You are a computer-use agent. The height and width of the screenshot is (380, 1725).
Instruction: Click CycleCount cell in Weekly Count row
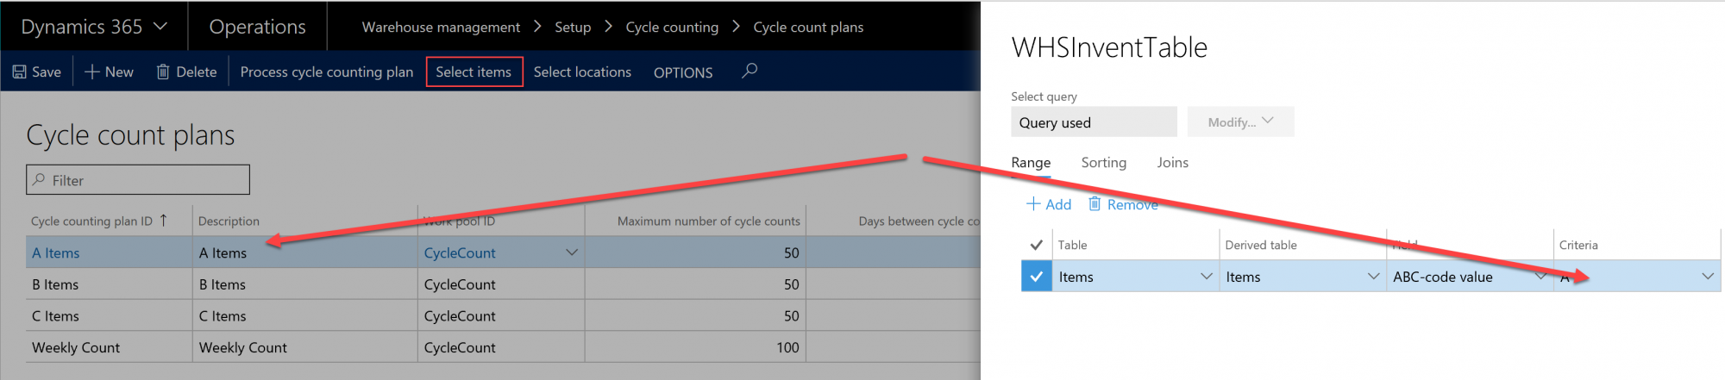pyautogui.click(x=501, y=347)
